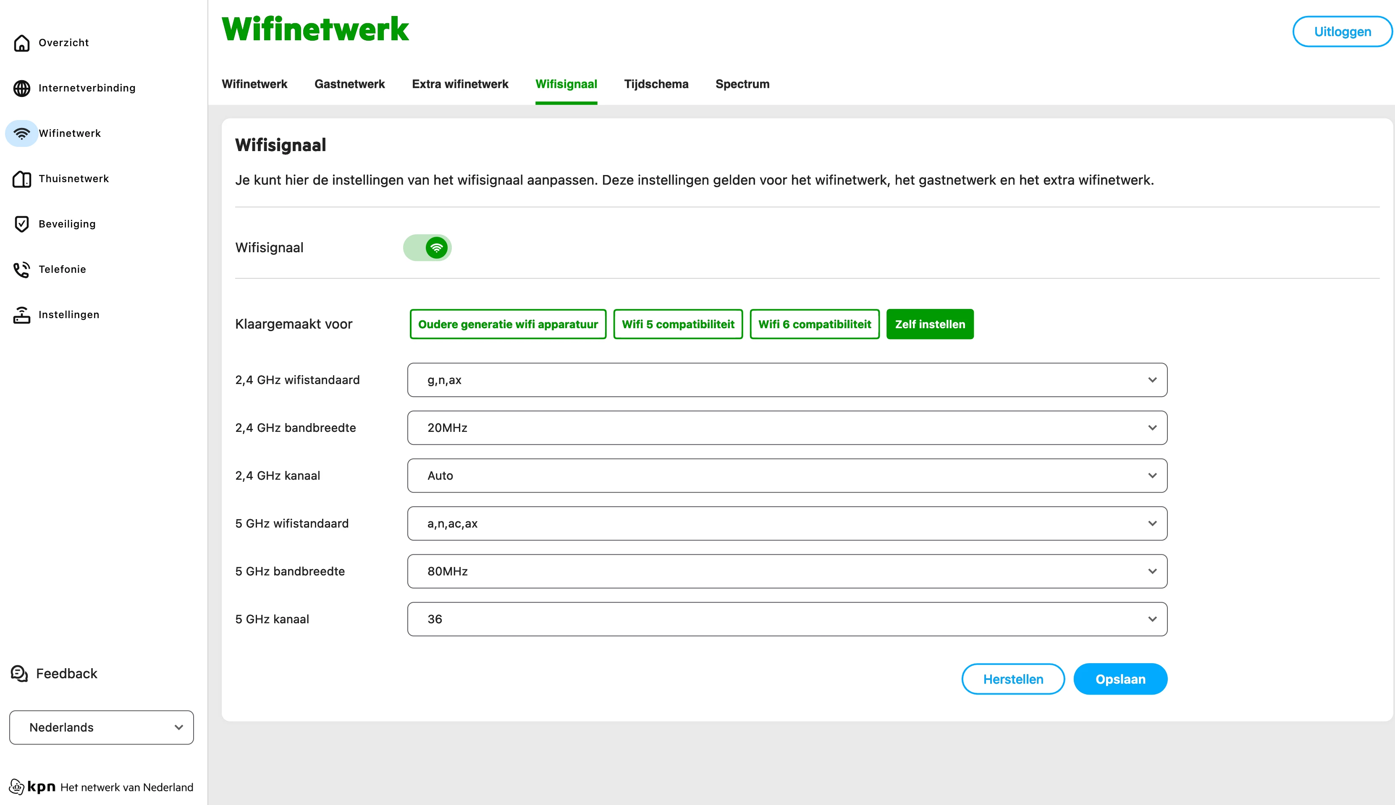
Task: Click the Wifinetwerk wifi icon in sidebar
Action: 21,133
